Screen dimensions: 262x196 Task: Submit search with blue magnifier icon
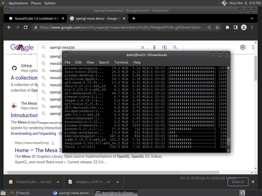(x=175, y=47)
